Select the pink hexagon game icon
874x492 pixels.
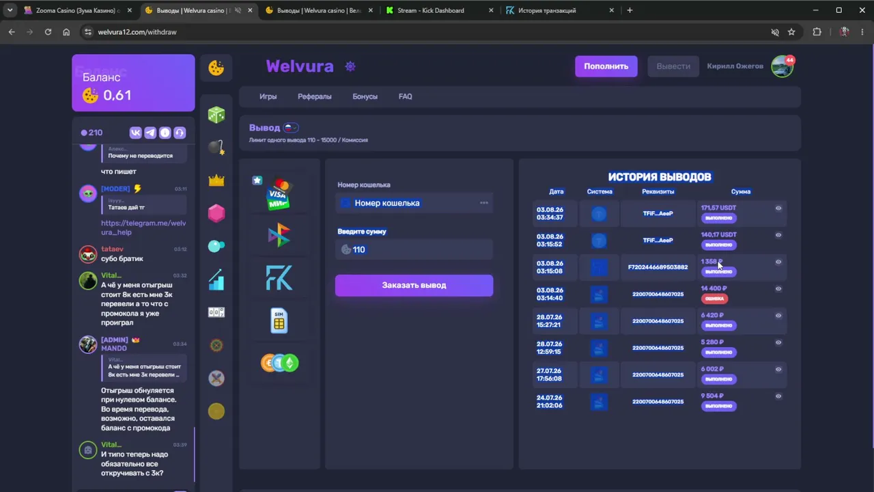point(216,213)
